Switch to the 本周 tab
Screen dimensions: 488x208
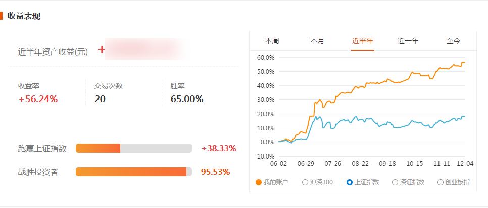tap(272, 41)
